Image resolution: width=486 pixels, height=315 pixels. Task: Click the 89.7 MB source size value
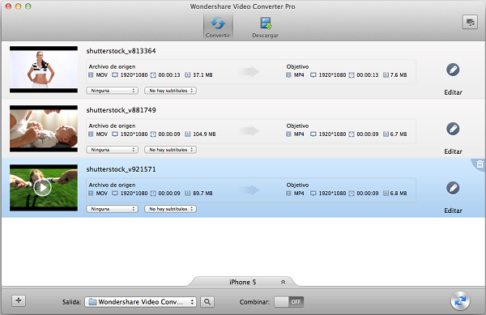click(x=202, y=194)
